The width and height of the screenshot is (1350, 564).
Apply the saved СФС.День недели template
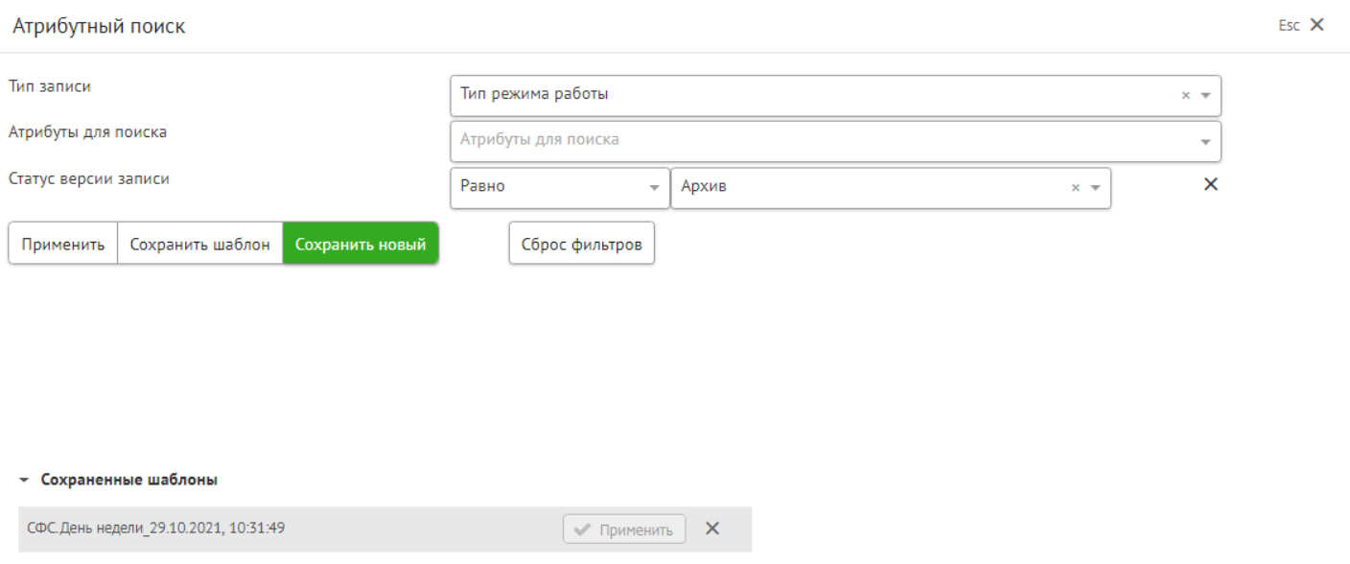[624, 529]
